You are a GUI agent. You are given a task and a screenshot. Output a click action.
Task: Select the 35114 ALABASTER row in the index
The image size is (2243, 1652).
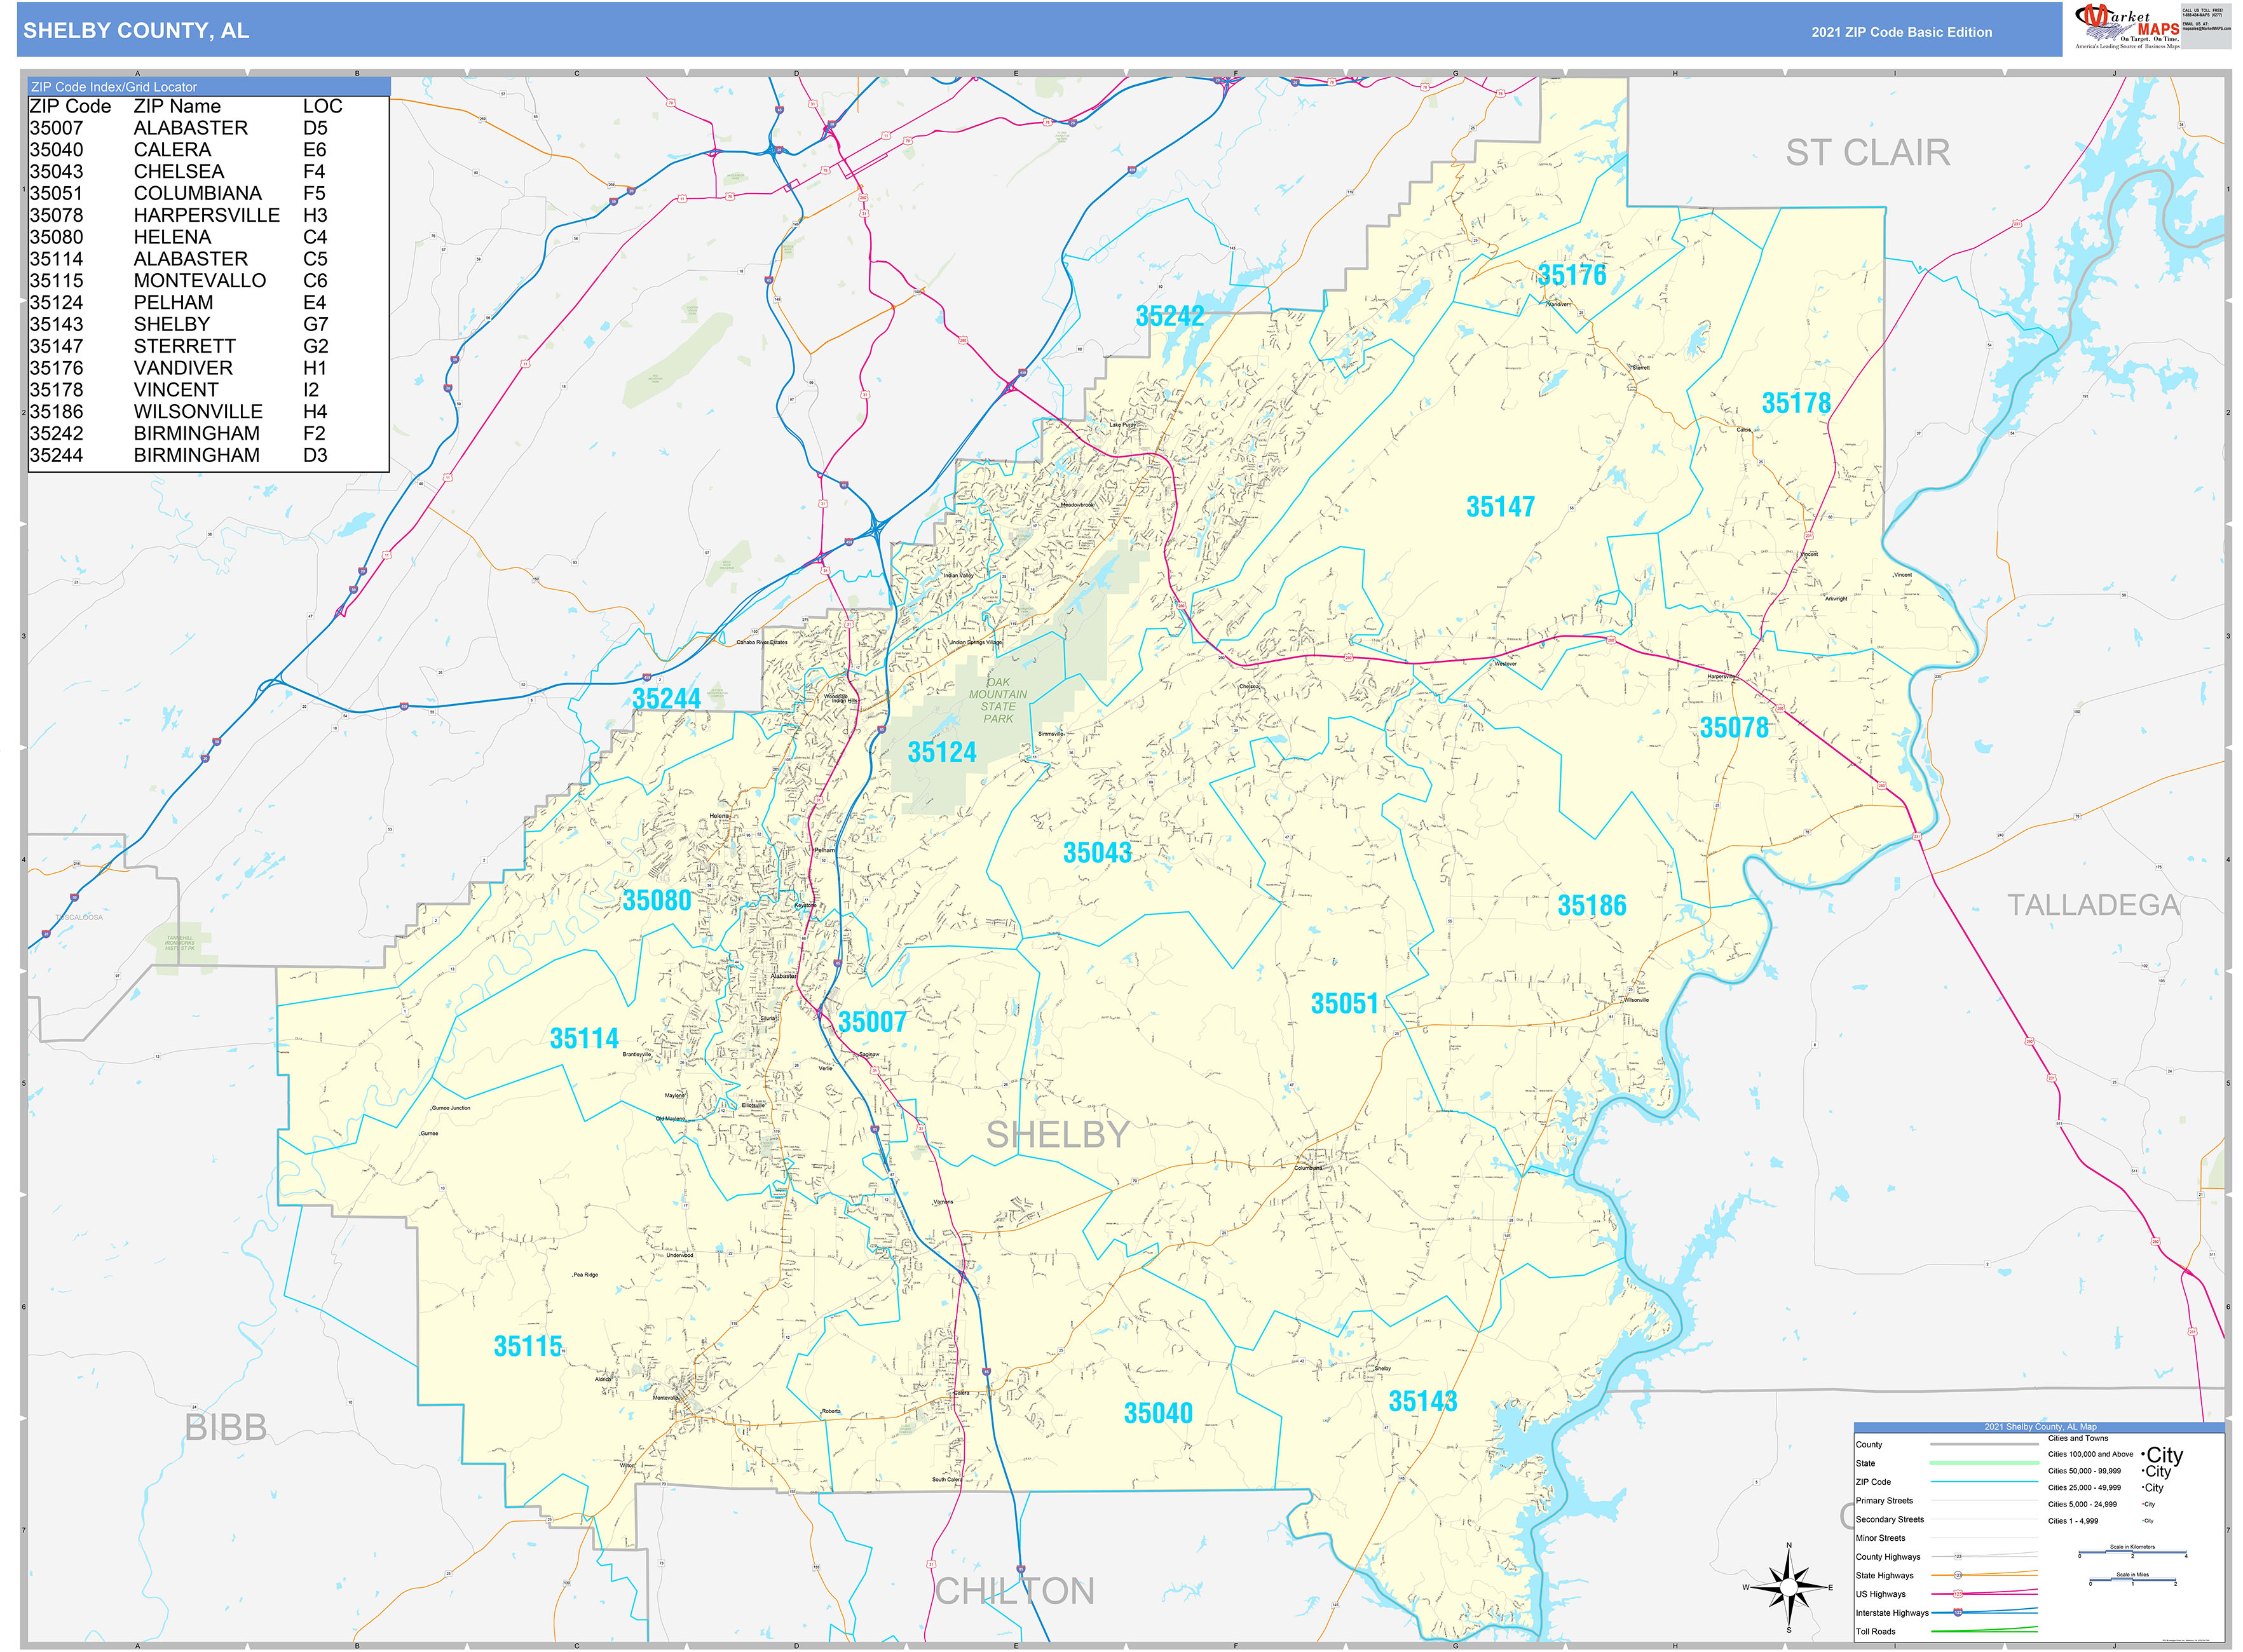point(208,259)
